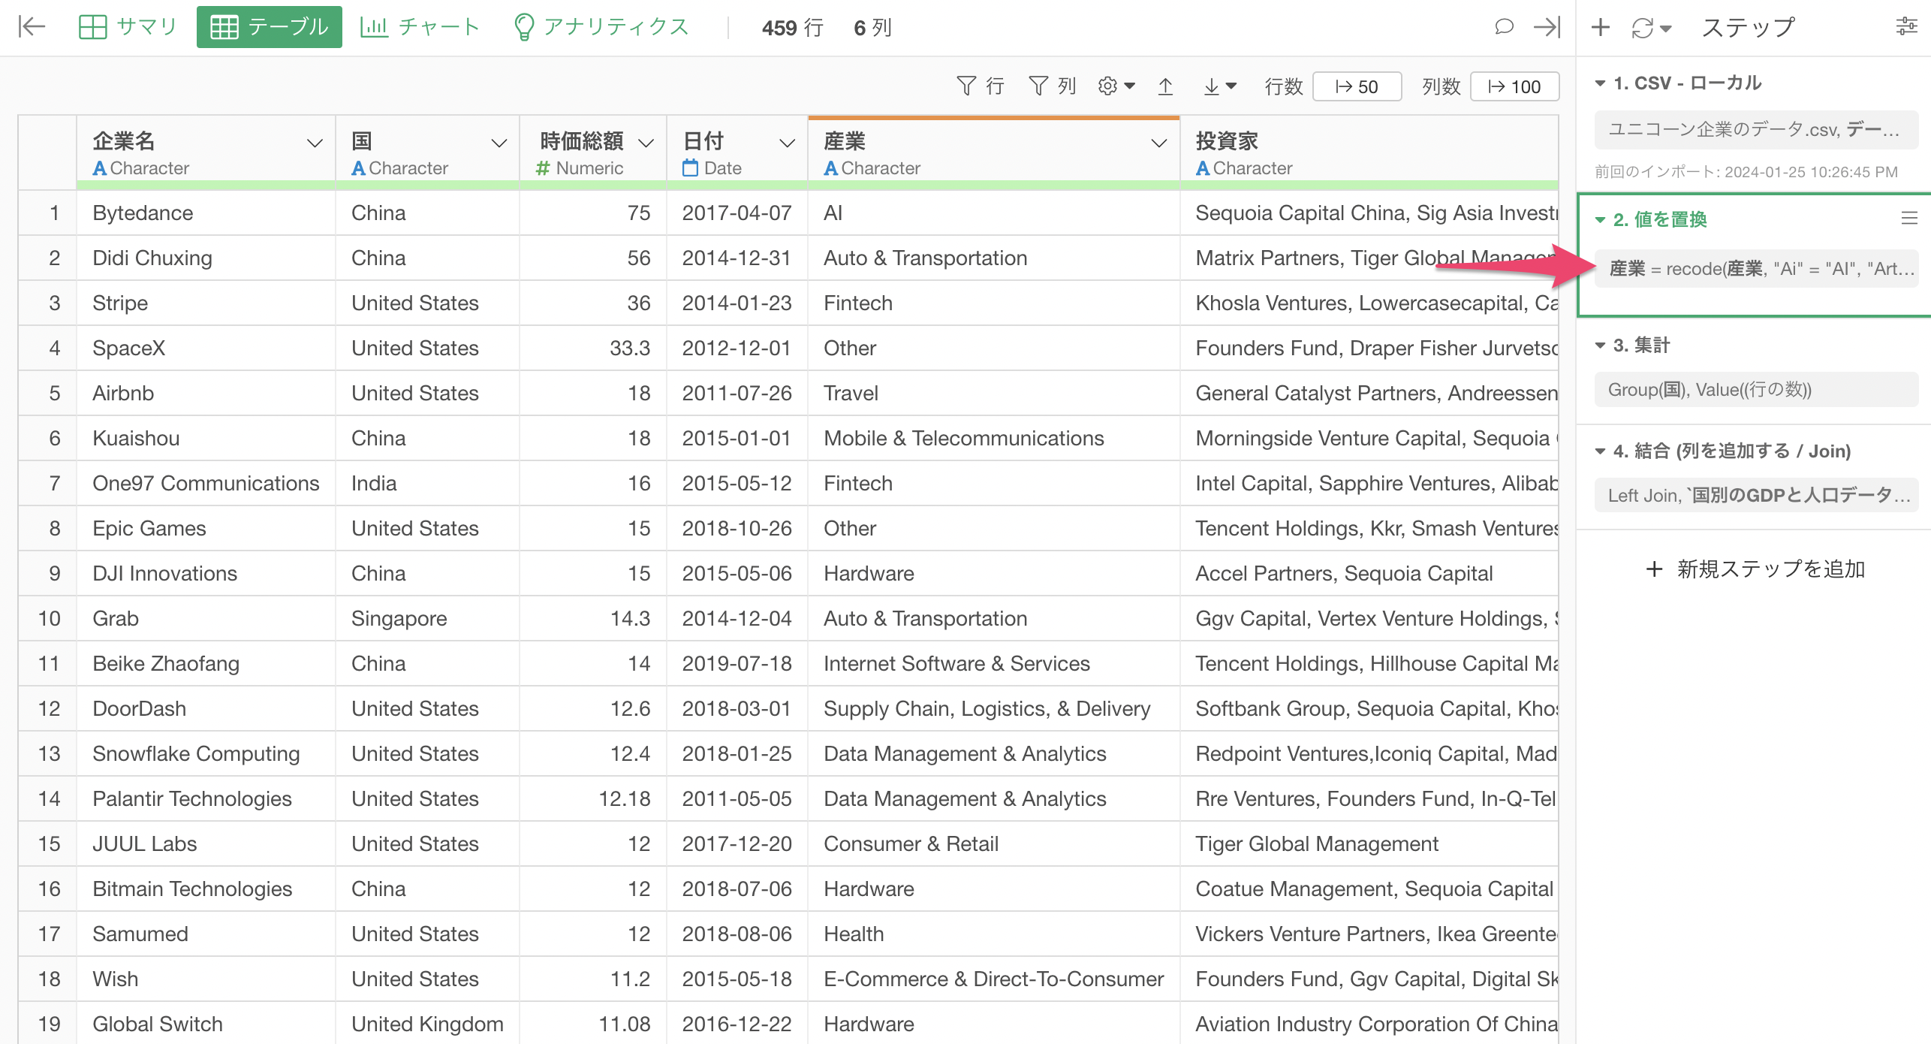Image resolution: width=1931 pixels, height=1044 pixels.
Task: Click the Bytedance cell
Action: tap(206, 213)
